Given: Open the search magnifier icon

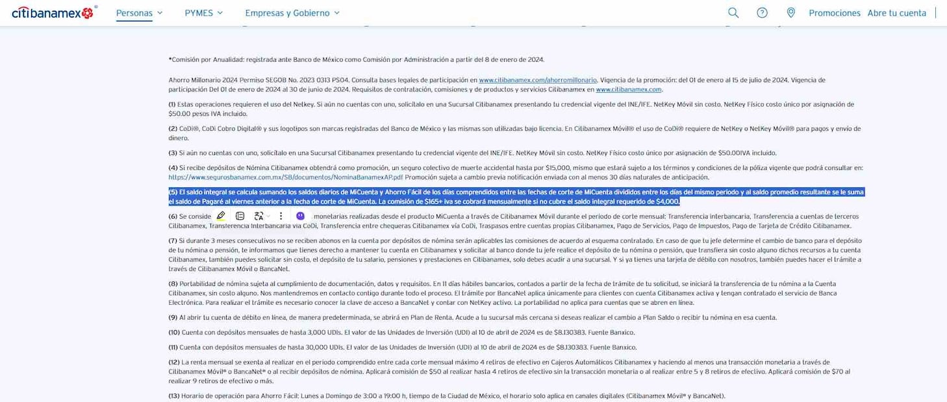Looking at the screenshot, I should pos(733,13).
